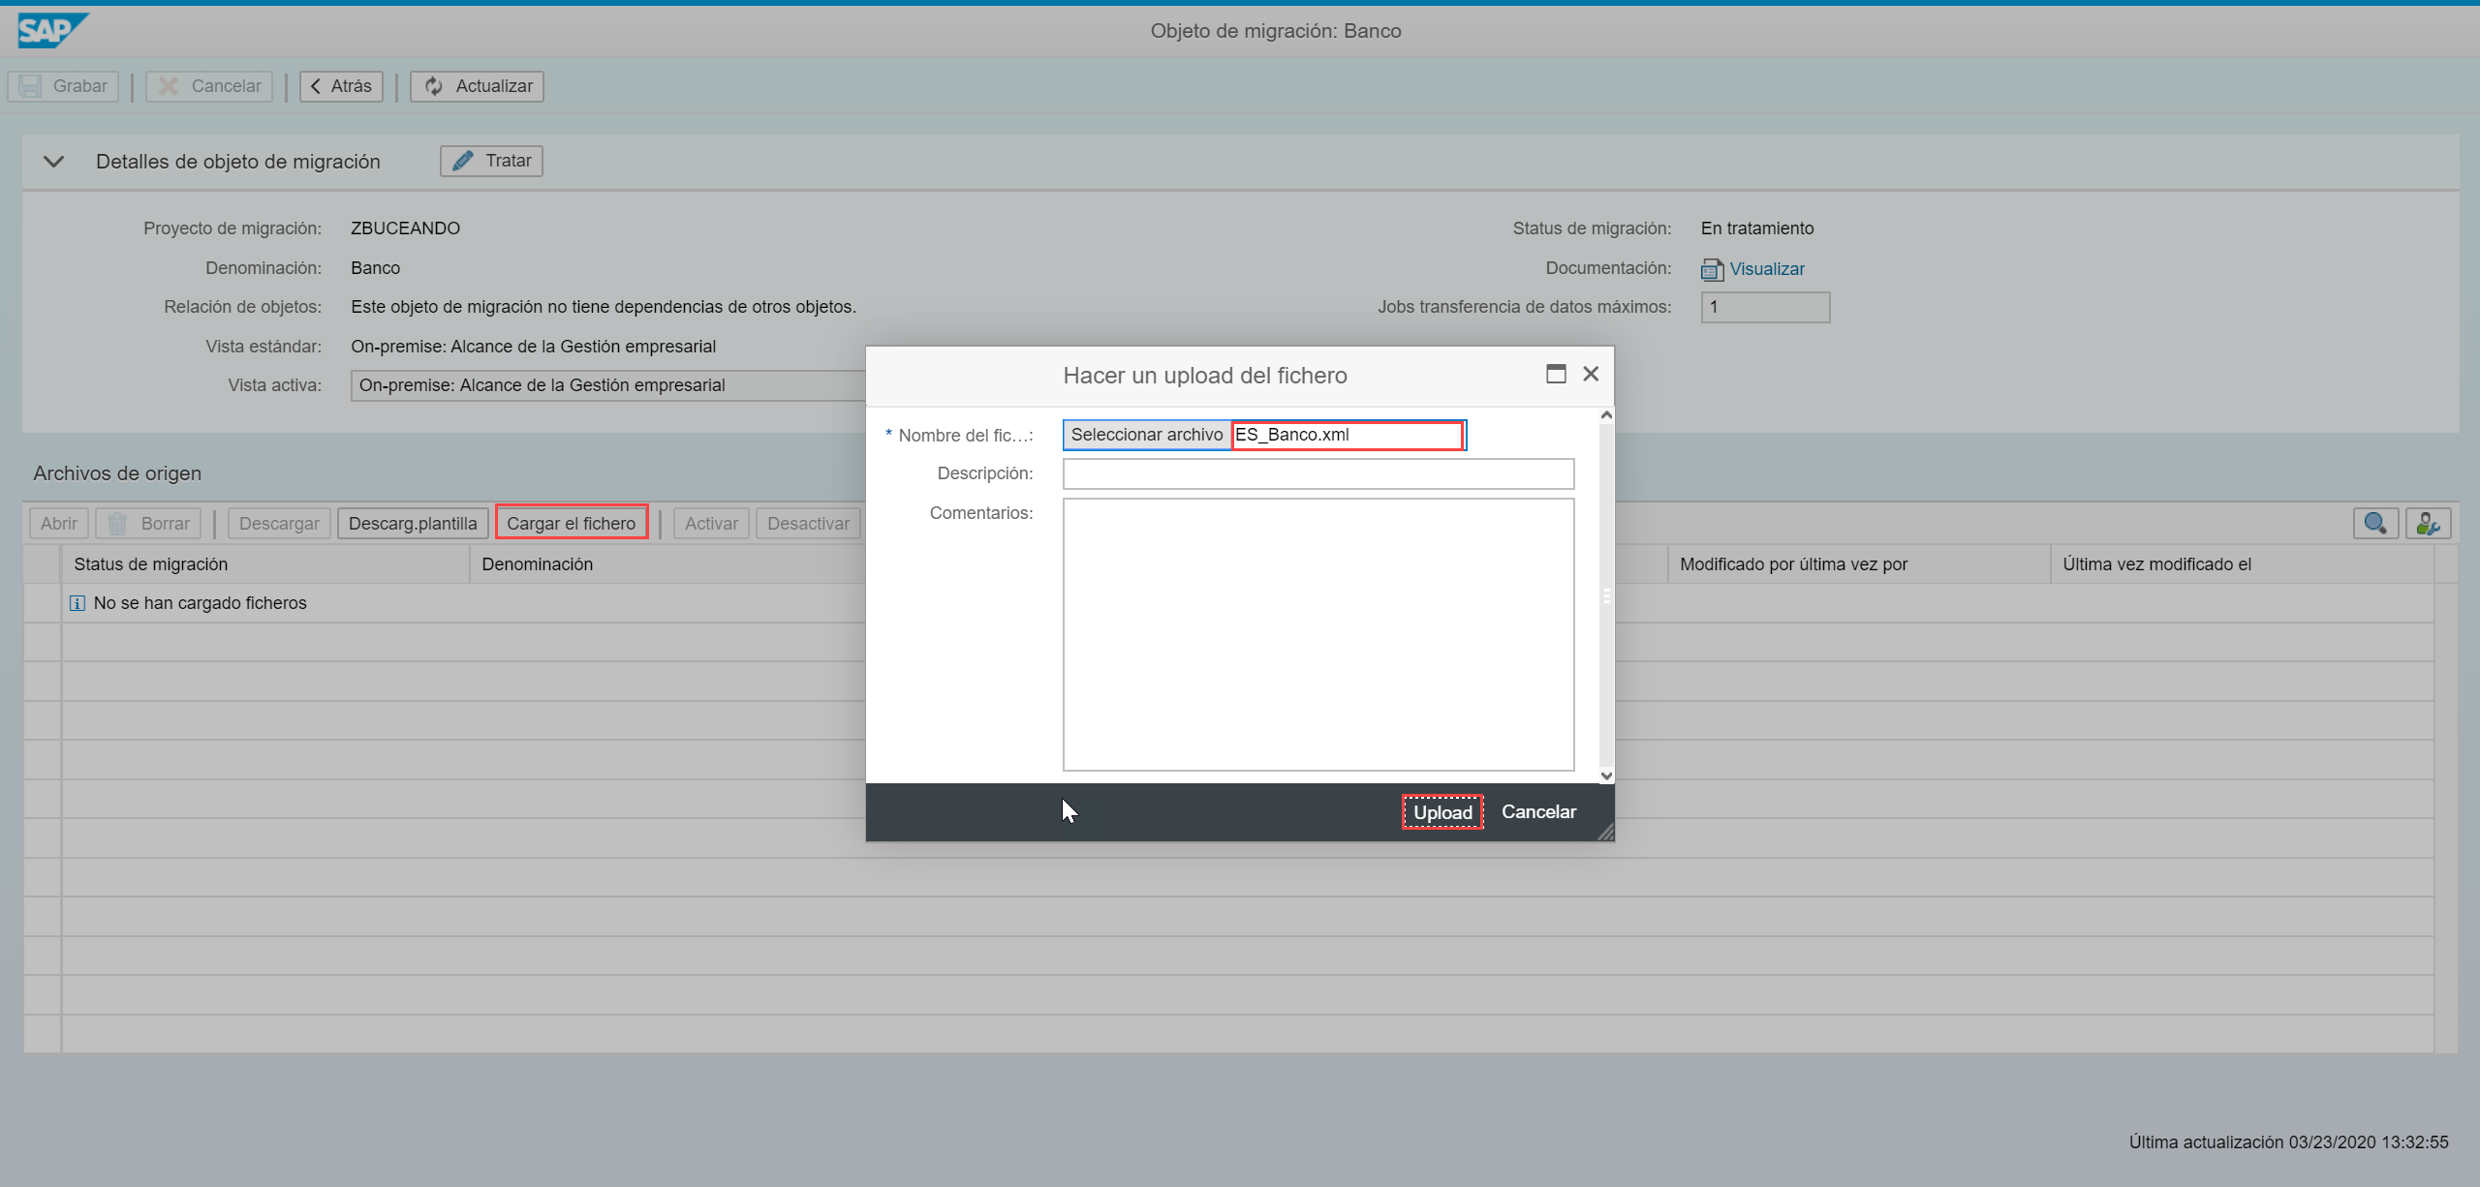Click the Grabar save icon
Screen dimensions: 2480x1187
pyautogui.click(x=31, y=86)
